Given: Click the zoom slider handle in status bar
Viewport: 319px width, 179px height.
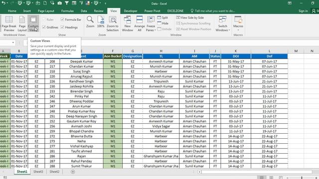Looking at the screenshot, I should click(302, 178).
